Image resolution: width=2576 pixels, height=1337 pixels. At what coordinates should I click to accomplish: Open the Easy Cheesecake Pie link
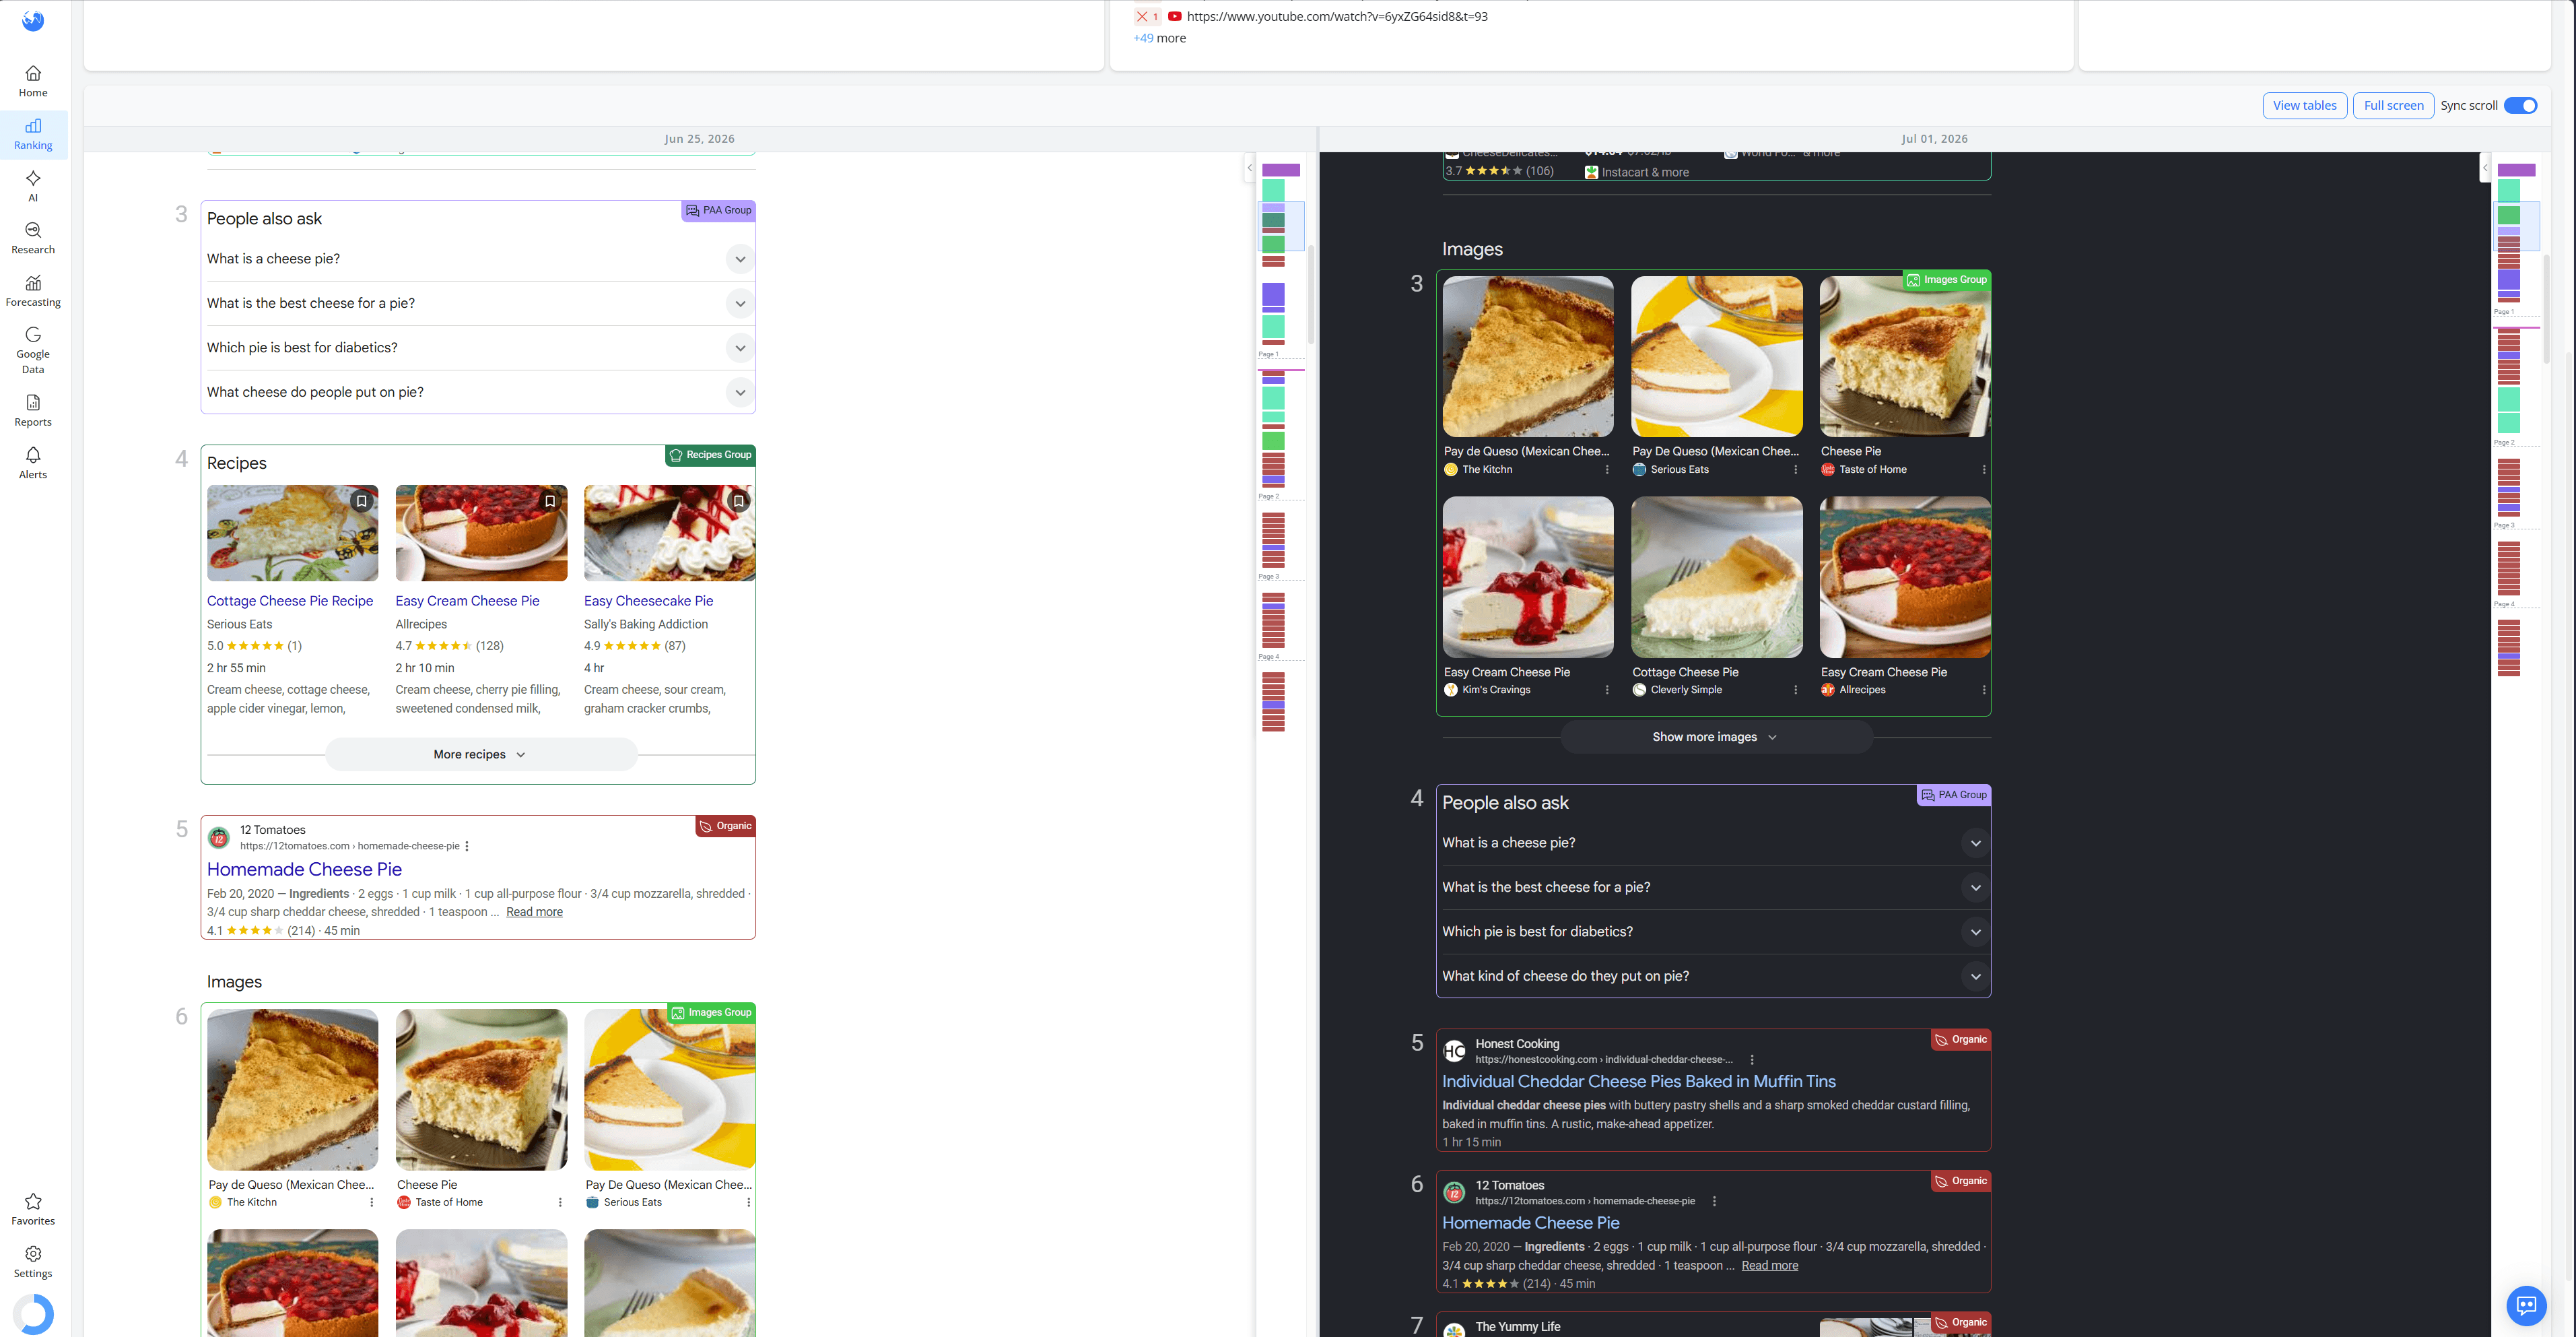point(648,601)
